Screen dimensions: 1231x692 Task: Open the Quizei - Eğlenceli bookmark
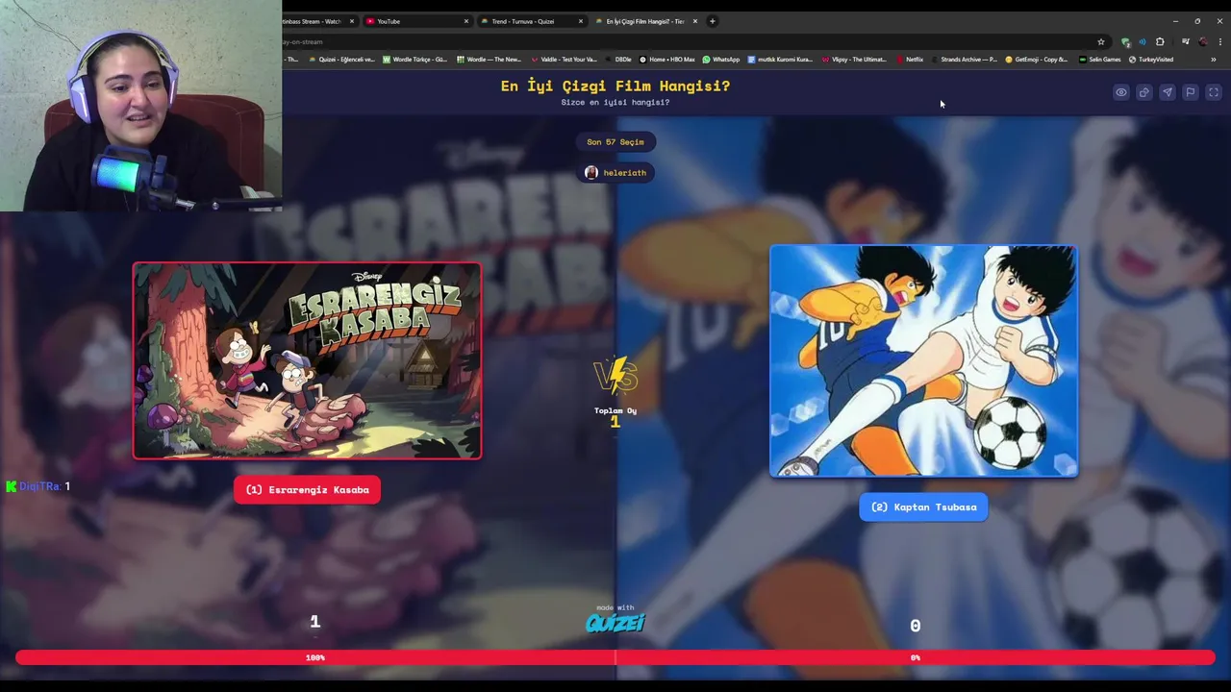(x=340, y=60)
